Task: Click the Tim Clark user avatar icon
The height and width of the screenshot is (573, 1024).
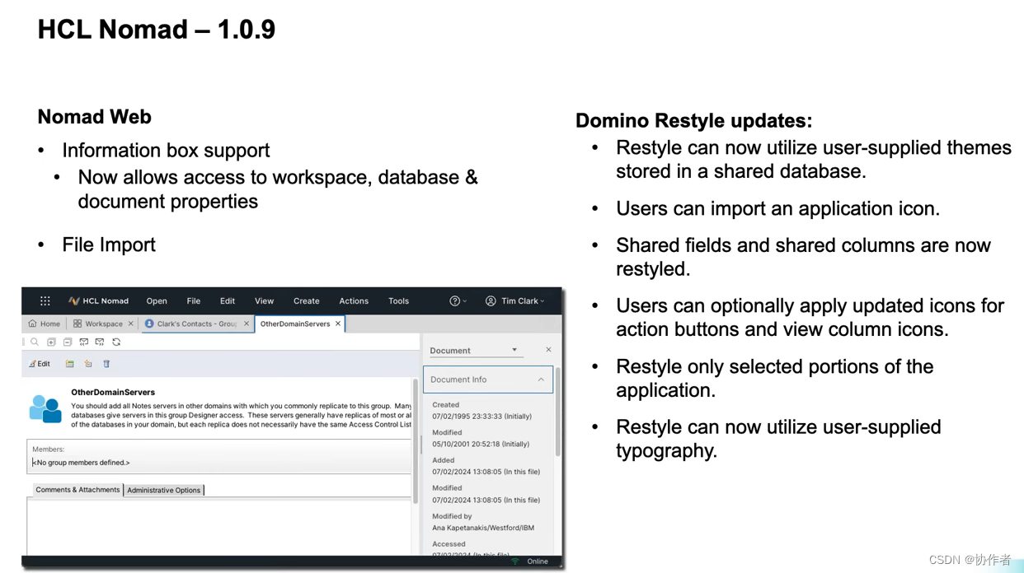Action: point(491,301)
